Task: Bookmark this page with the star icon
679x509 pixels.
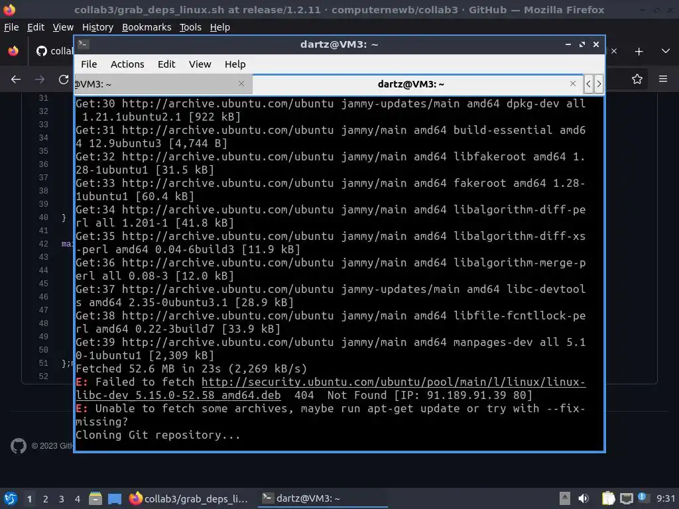Action: click(637, 79)
